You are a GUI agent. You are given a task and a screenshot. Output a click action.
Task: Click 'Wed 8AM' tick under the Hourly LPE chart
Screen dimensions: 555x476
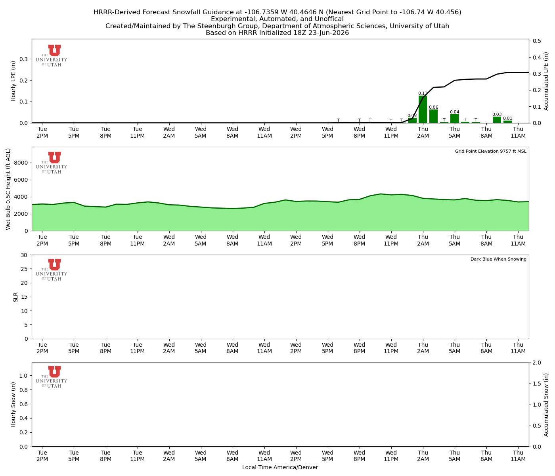tap(232, 132)
